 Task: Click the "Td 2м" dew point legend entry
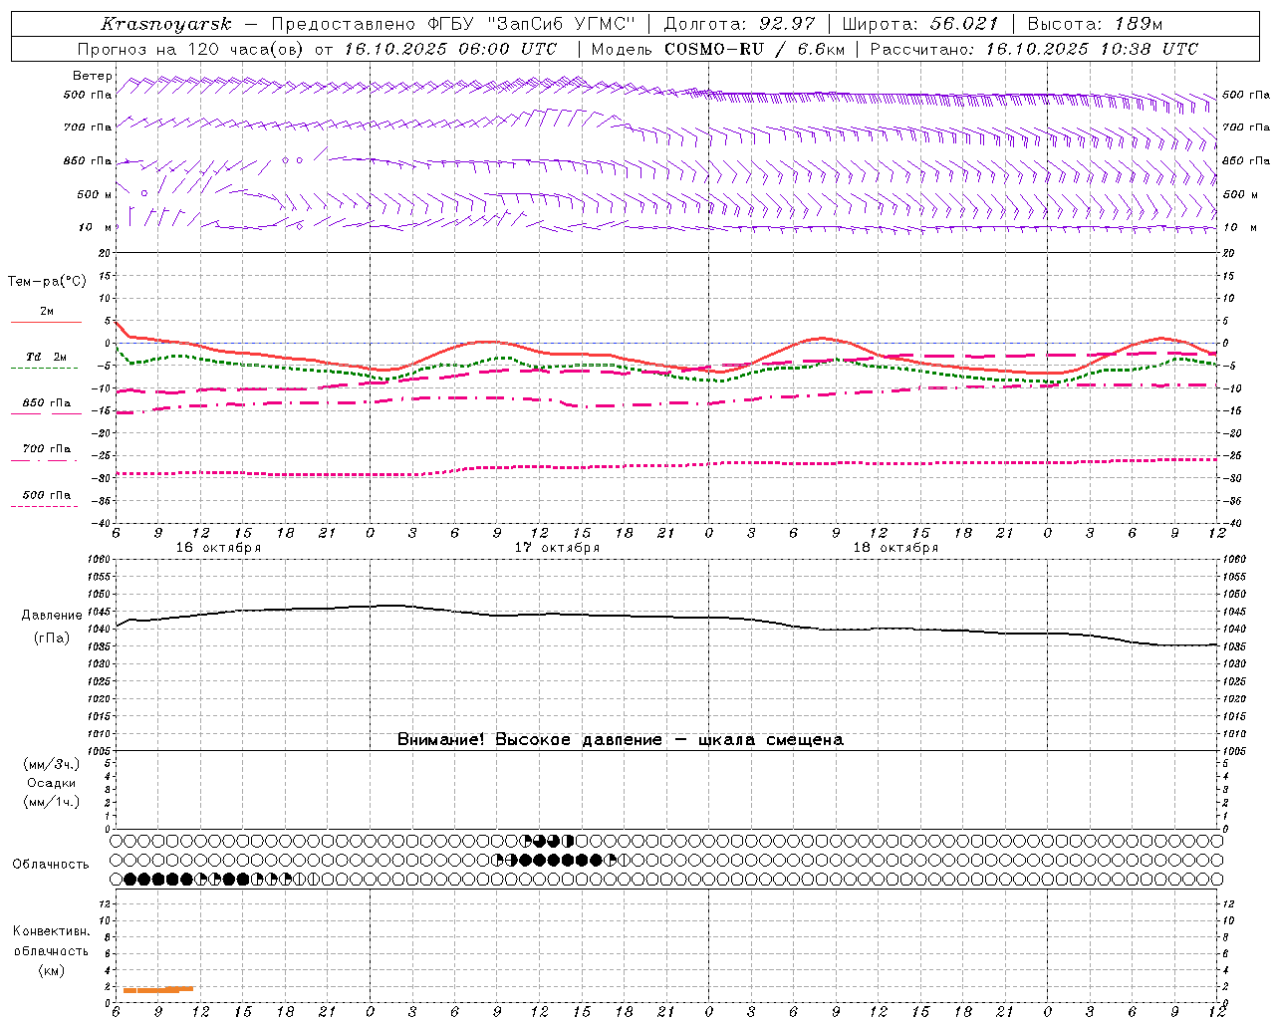(x=47, y=357)
